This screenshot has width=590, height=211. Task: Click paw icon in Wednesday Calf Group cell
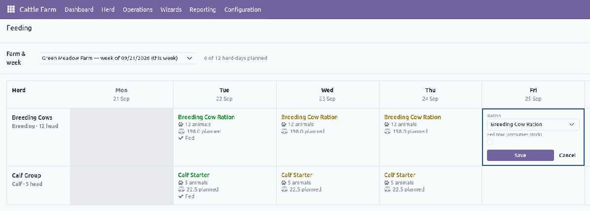pos(284,183)
